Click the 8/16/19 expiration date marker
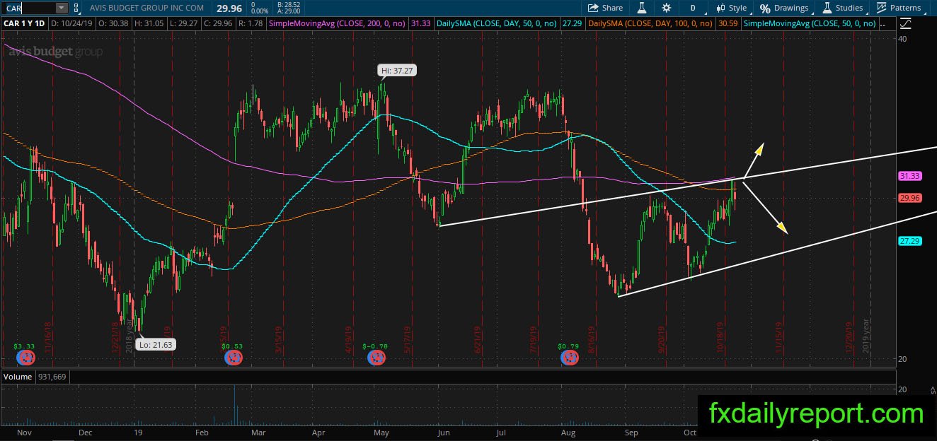Screen dimensions: 937x441 coord(592,339)
